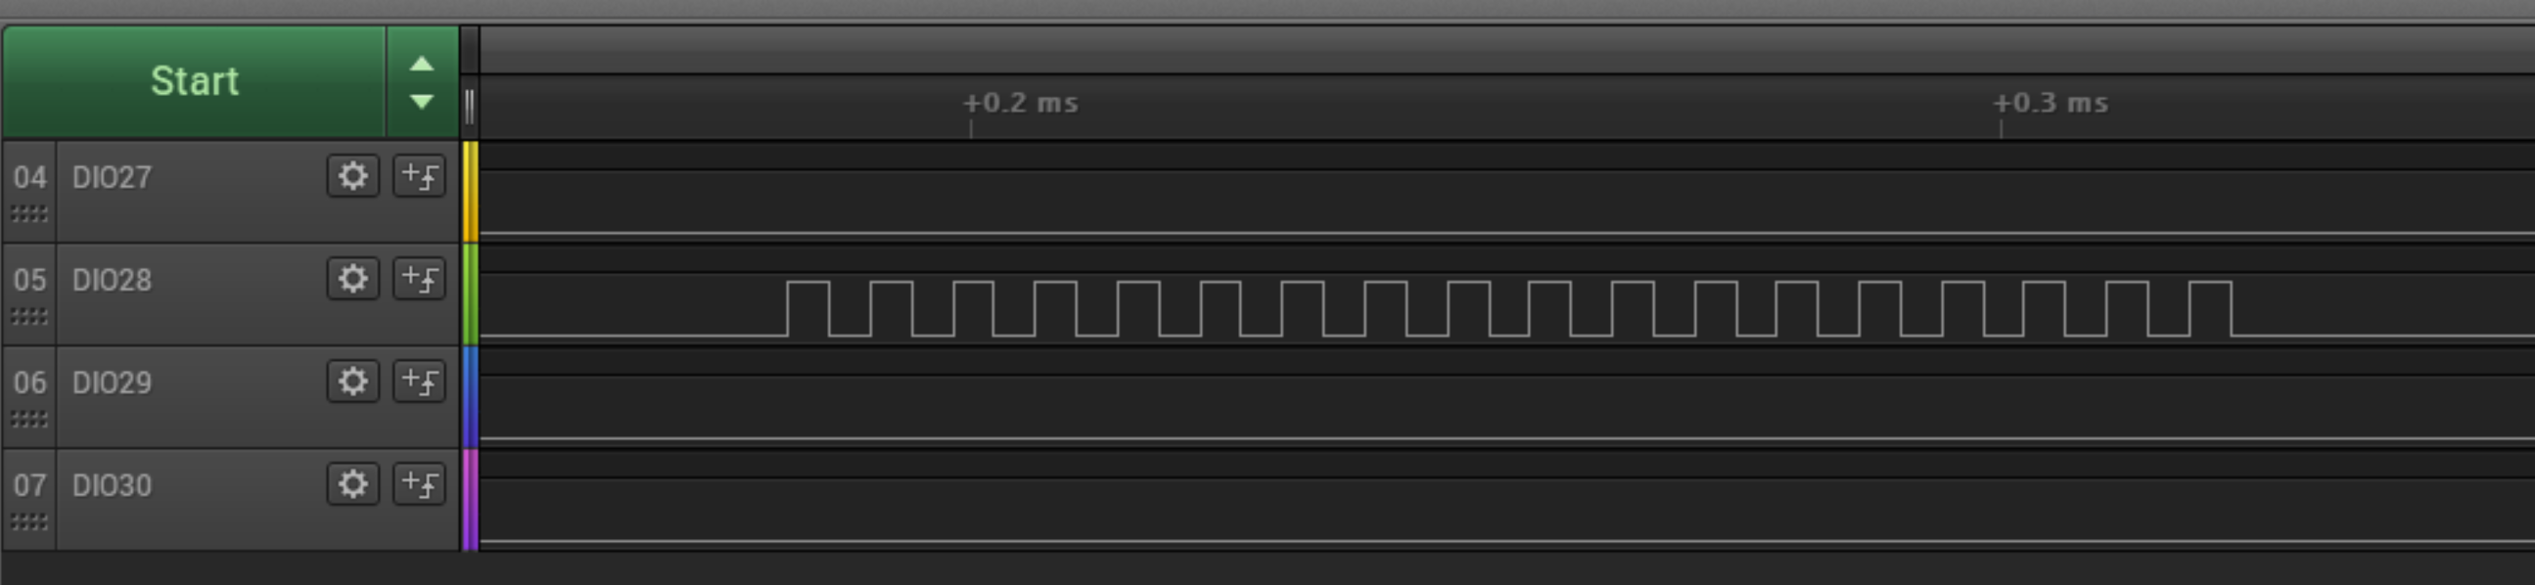Image resolution: width=2535 pixels, height=585 pixels.
Task: Open DIO28 channel settings gear
Action: [x=352, y=279]
